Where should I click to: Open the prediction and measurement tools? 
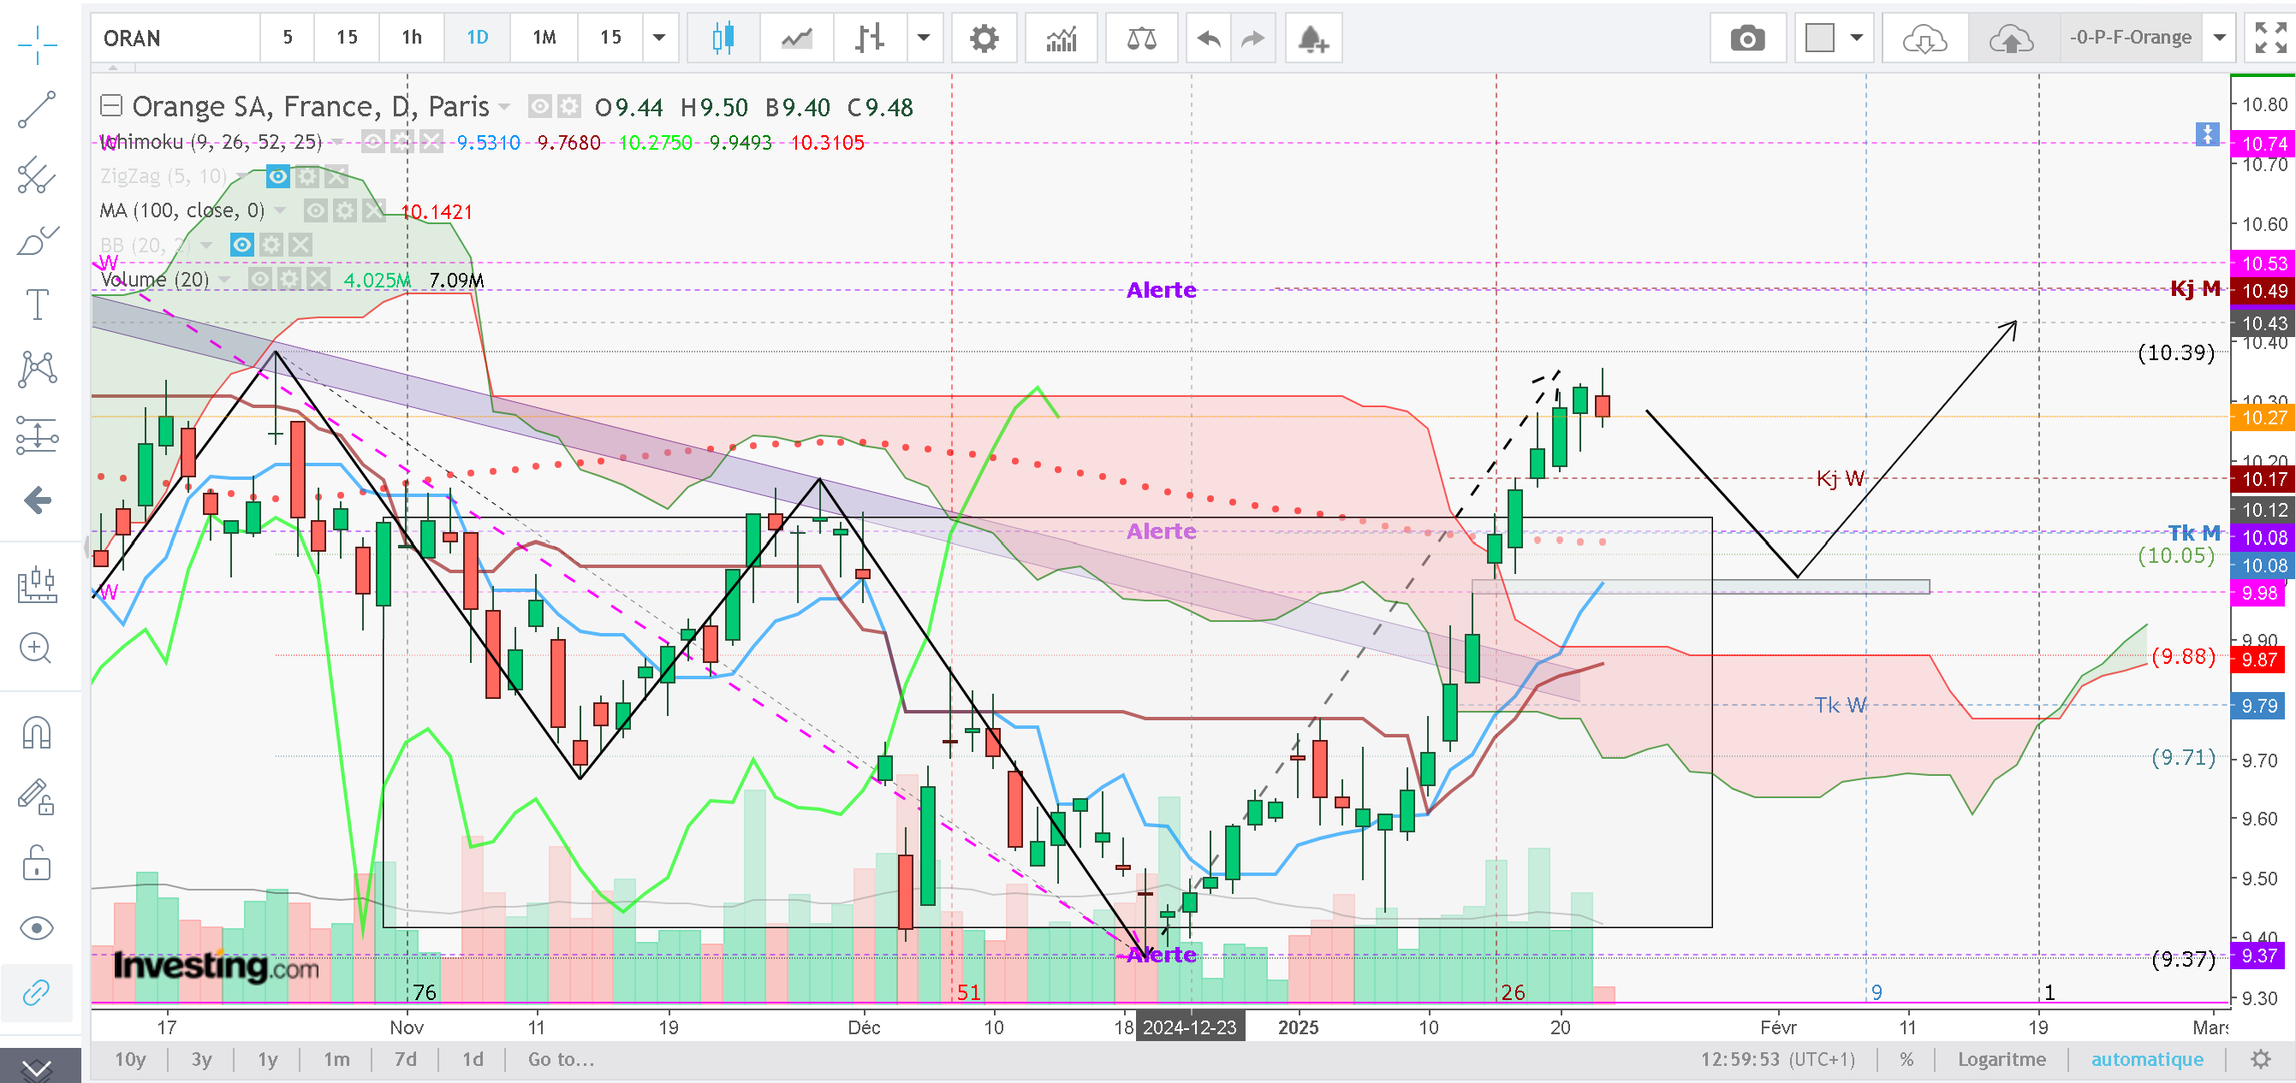point(37,435)
